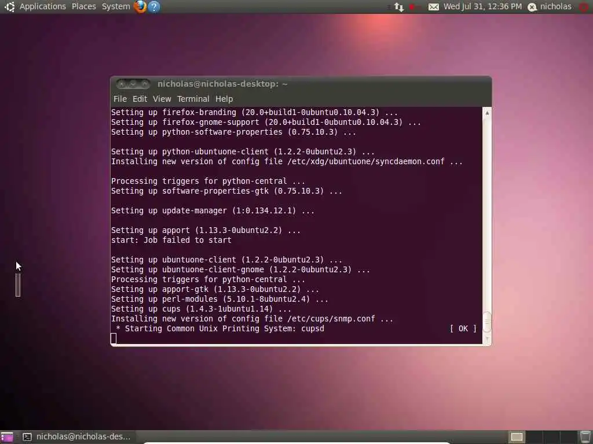
Task: Open the Firefox launcher in top panel
Action: [x=140, y=6]
